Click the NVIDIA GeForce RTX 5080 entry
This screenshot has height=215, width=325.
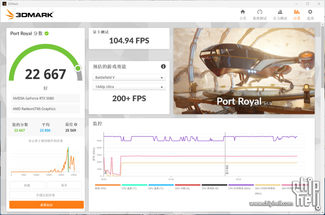pos(45,98)
